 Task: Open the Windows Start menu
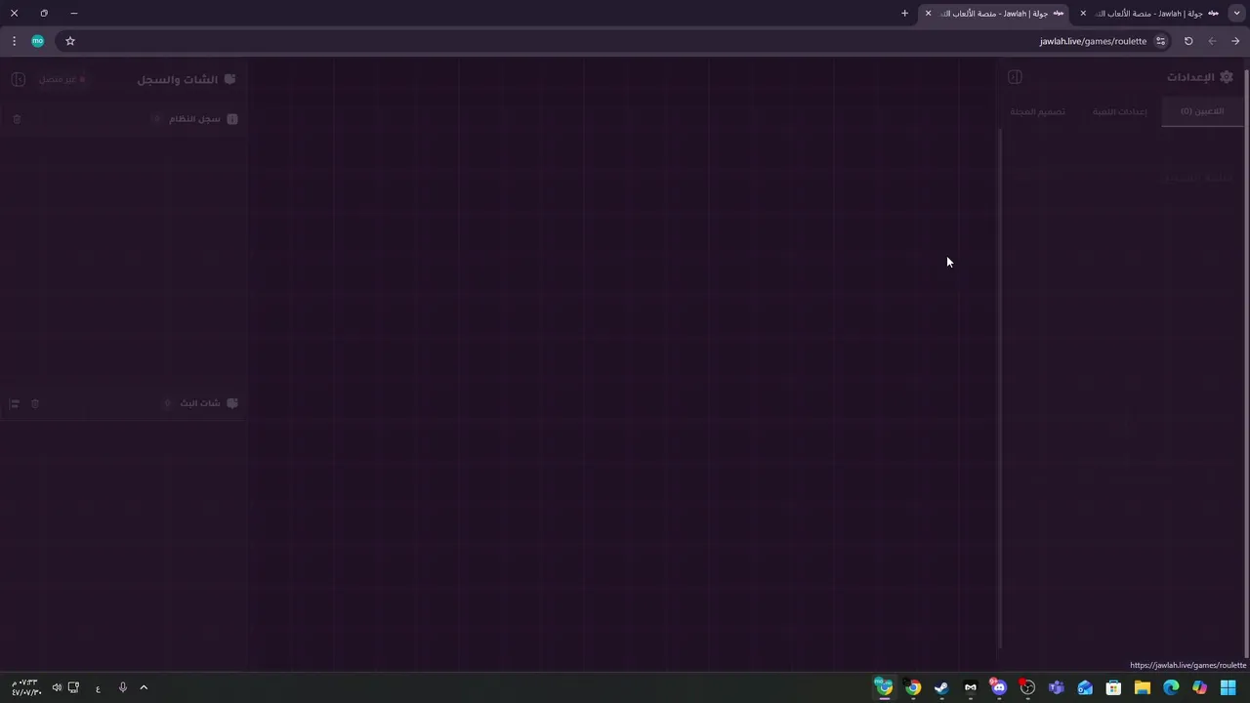(x=1228, y=687)
